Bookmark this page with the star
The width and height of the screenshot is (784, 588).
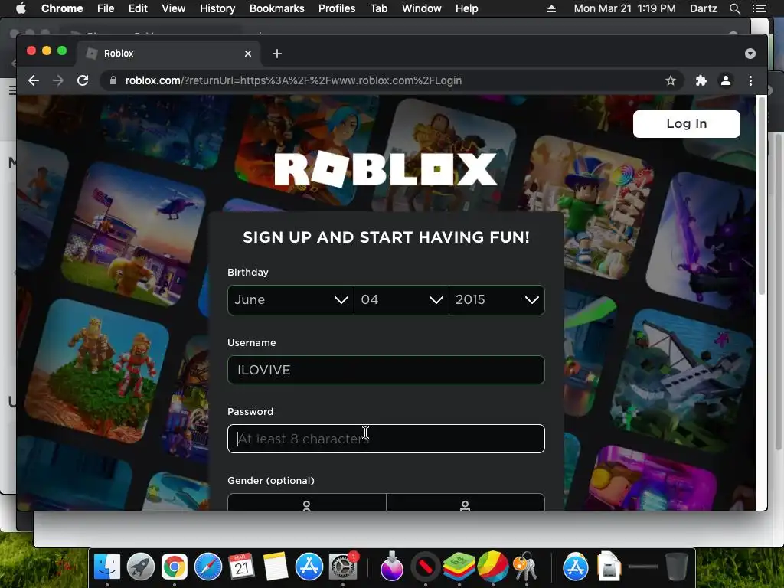671,80
